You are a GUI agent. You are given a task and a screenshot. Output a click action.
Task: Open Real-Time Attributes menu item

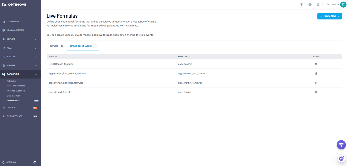pyautogui.click(x=16, y=86)
